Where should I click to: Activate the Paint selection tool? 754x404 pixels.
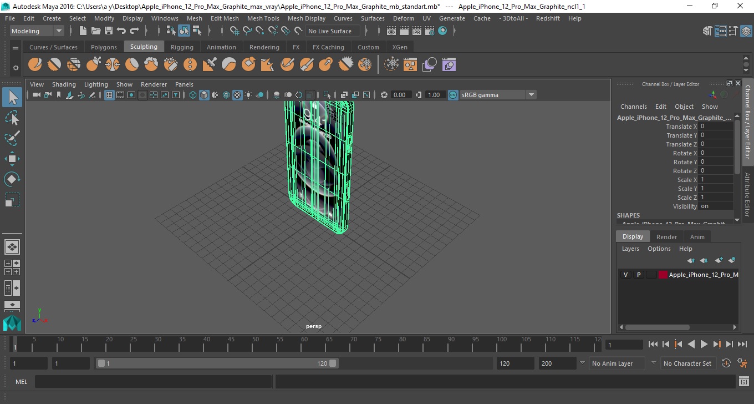pos(12,138)
